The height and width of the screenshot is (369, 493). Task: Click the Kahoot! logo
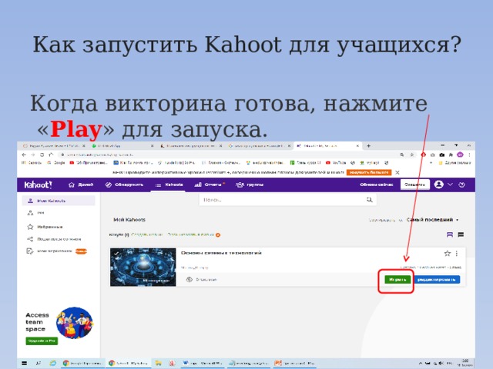pyautogui.click(x=38, y=184)
